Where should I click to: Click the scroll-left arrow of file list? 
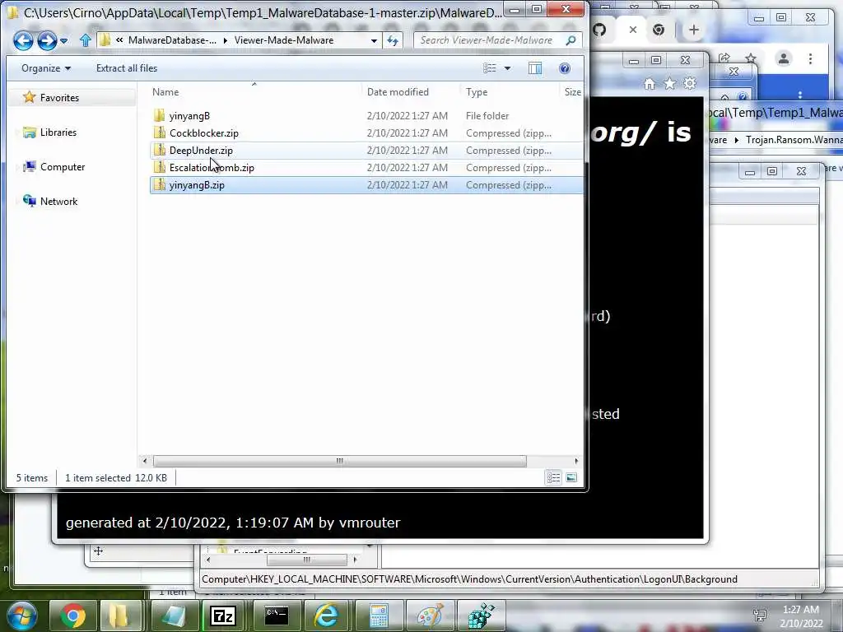(x=144, y=461)
